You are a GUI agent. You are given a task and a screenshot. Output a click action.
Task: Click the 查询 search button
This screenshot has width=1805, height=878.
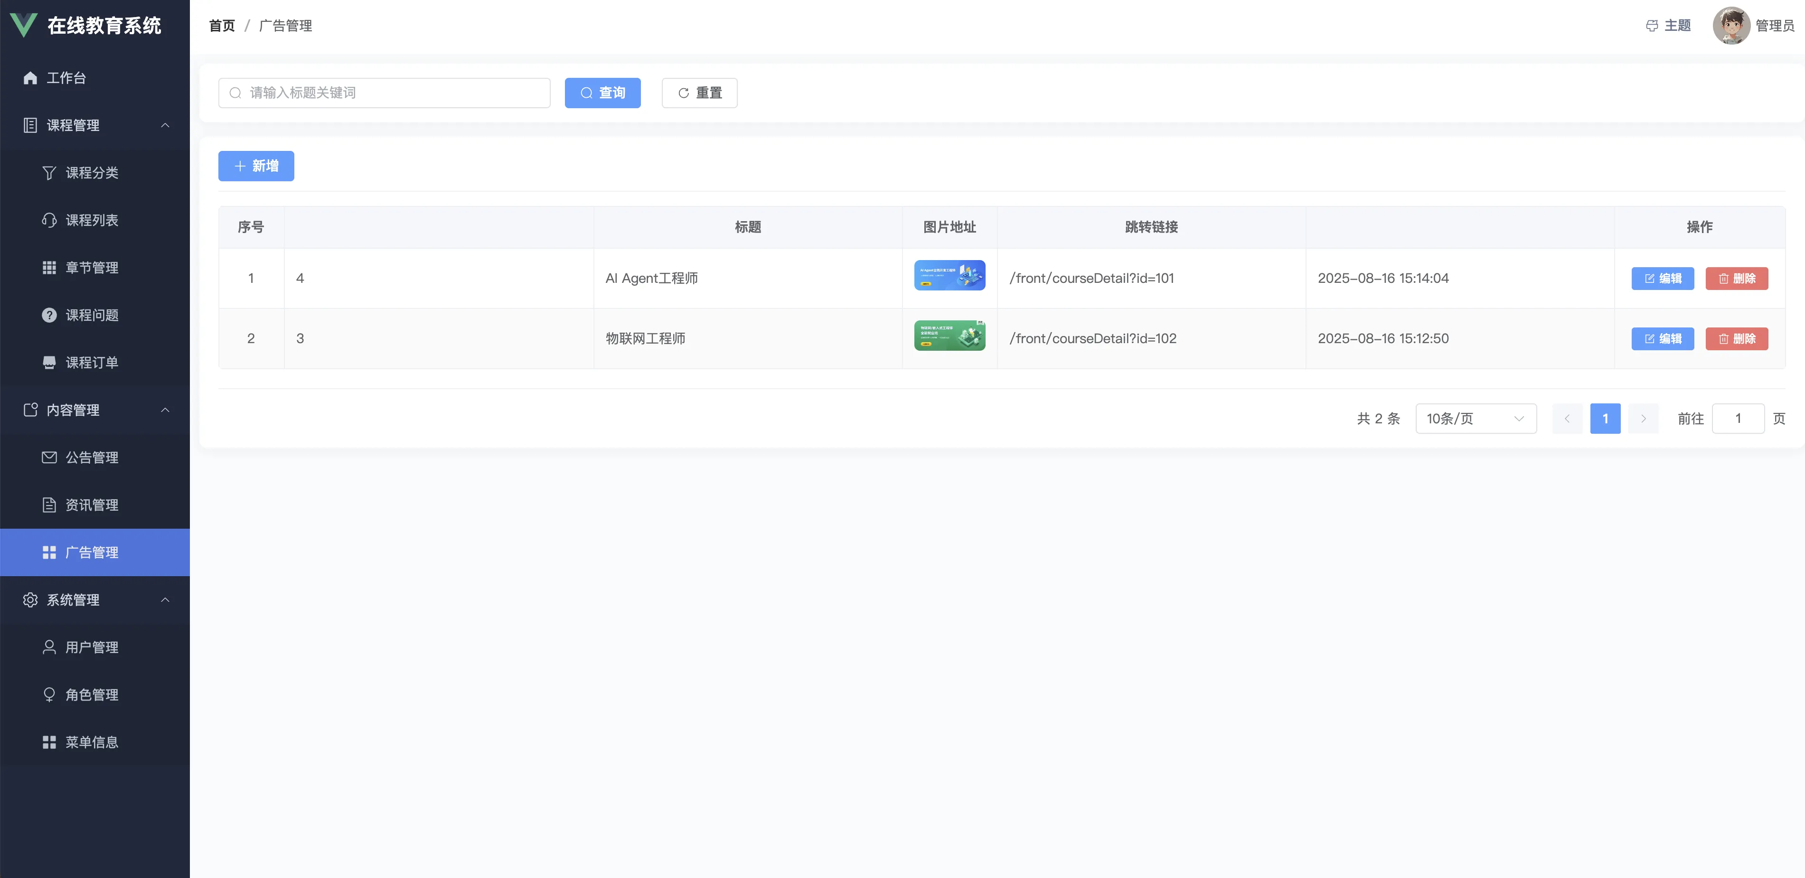tap(602, 93)
